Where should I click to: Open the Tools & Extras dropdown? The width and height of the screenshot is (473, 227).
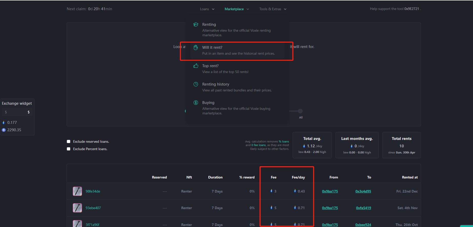click(273, 9)
